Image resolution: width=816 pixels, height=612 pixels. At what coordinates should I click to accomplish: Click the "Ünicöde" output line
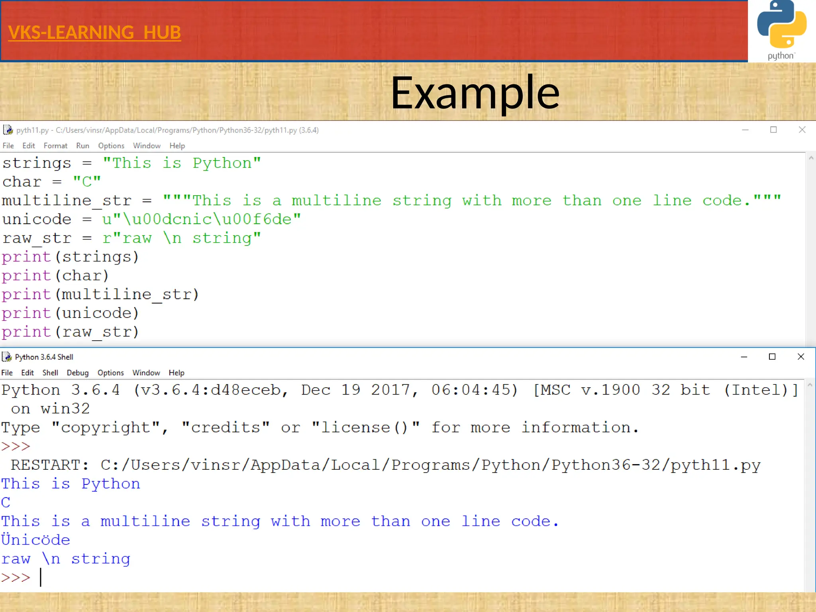coord(35,540)
